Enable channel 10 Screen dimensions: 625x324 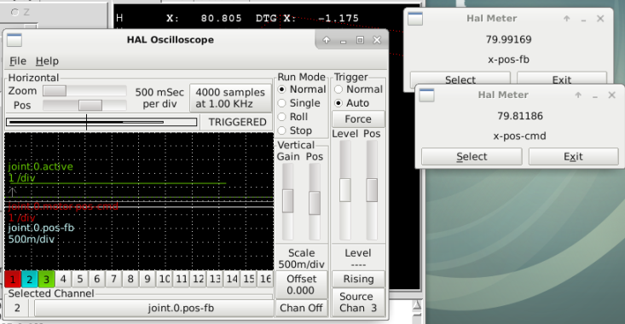coord(165,279)
